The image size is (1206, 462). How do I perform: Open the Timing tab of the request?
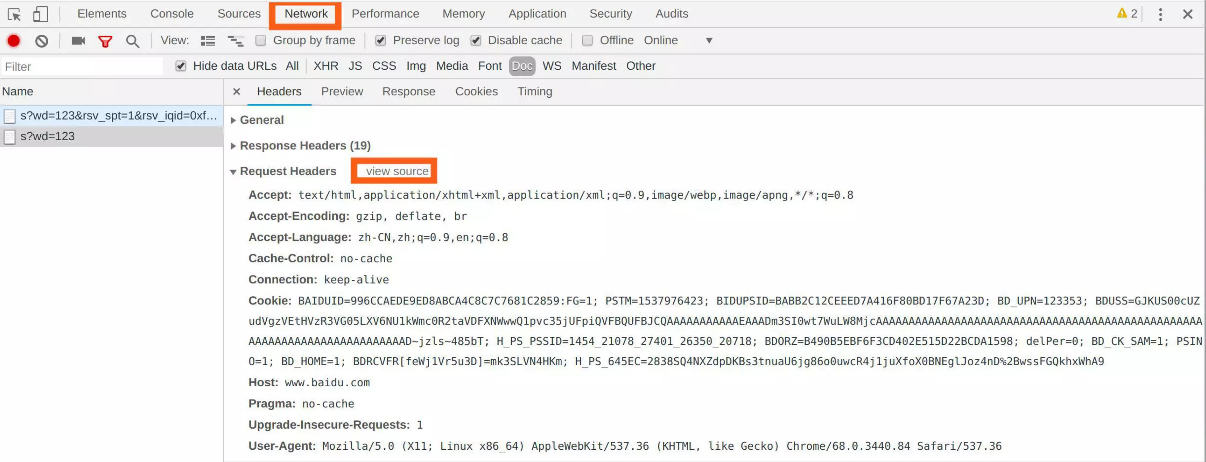pyautogui.click(x=534, y=91)
